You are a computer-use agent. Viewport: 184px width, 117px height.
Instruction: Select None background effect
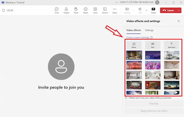click(x=134, y=45)
